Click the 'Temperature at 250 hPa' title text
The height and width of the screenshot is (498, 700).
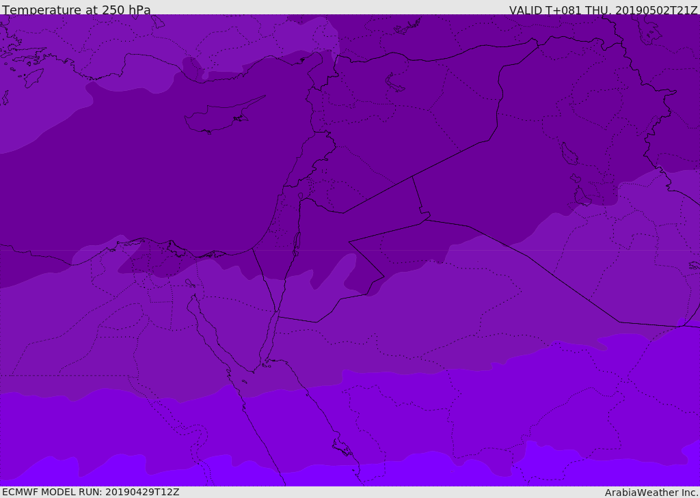point(77,10)
